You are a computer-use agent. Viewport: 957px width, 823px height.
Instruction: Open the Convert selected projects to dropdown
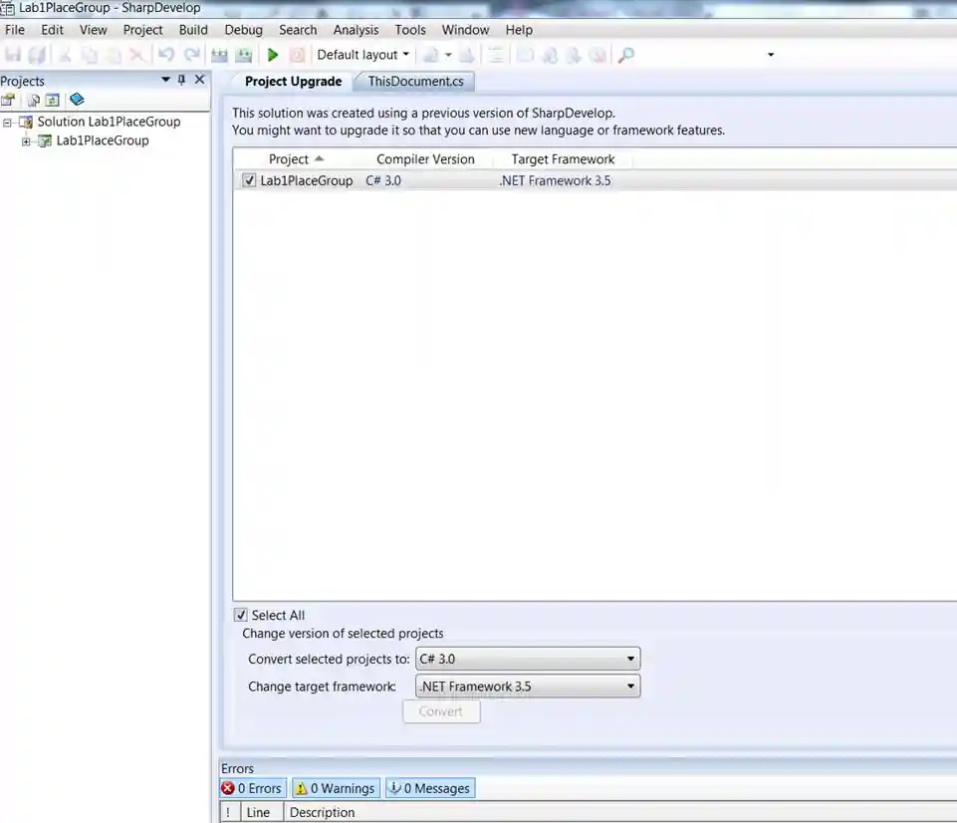click(629, 659)
